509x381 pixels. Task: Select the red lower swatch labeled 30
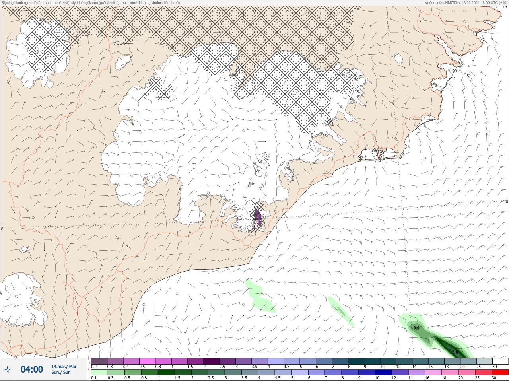tap(500, 373)
